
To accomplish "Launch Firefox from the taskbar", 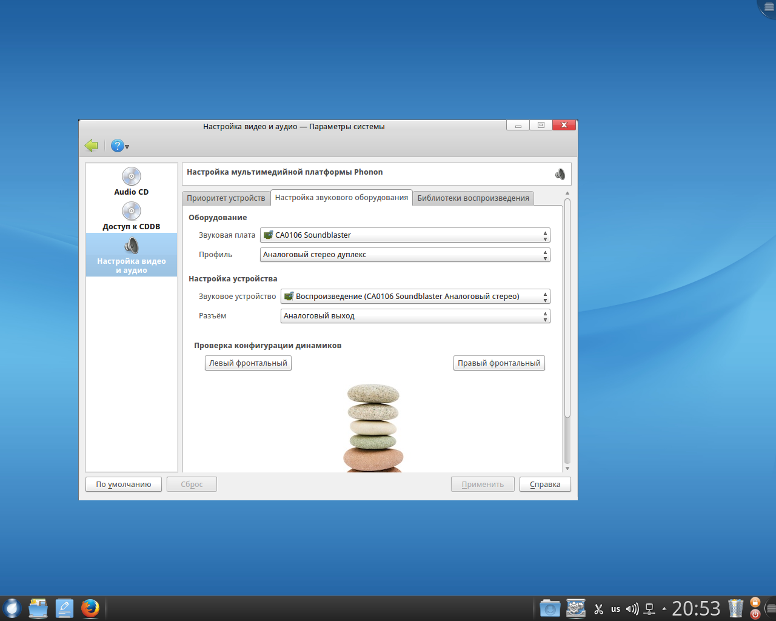I will point(90,608).
